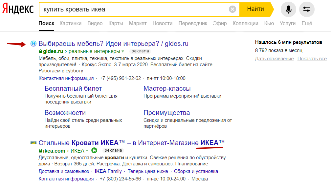Image resolution: width=331 pixels, height=187 pixels.
Task: Click the '8 792 показа в месяц' text
Action: click(279, 50)
